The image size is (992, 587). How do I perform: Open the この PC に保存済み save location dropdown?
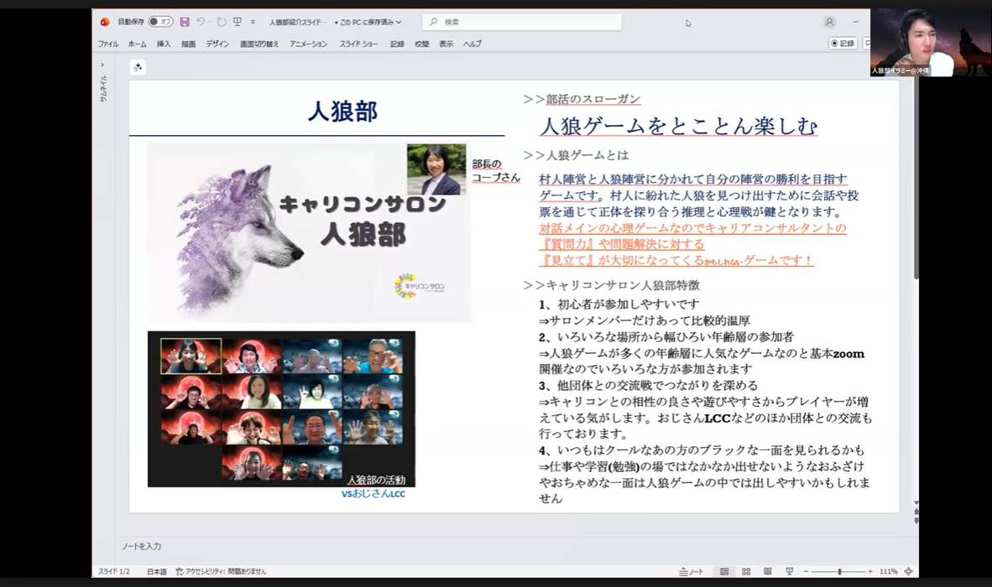click(368, 22)
